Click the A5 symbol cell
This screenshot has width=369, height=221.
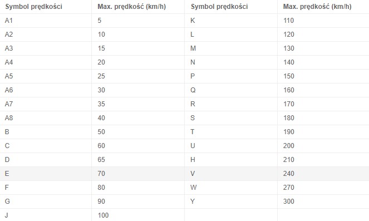(x=46, y=76)
